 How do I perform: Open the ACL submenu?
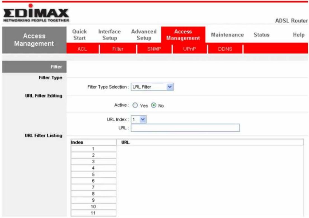pos(82,49)
